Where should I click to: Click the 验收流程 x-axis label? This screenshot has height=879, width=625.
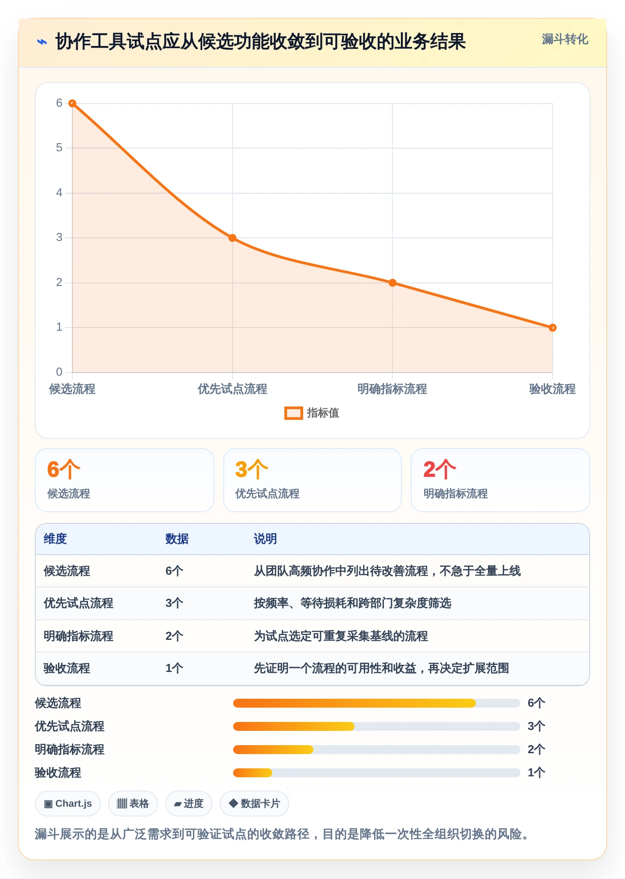pos(552,389)
